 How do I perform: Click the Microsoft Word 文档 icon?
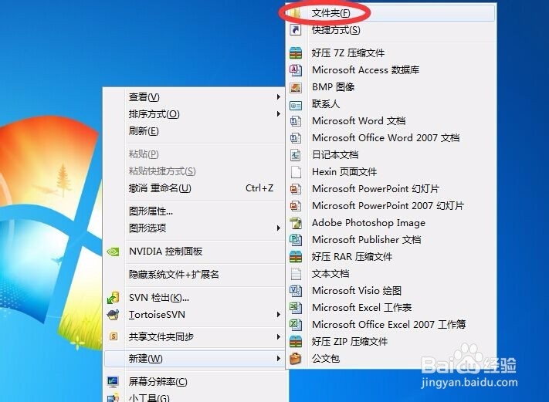tap(296, 120)
